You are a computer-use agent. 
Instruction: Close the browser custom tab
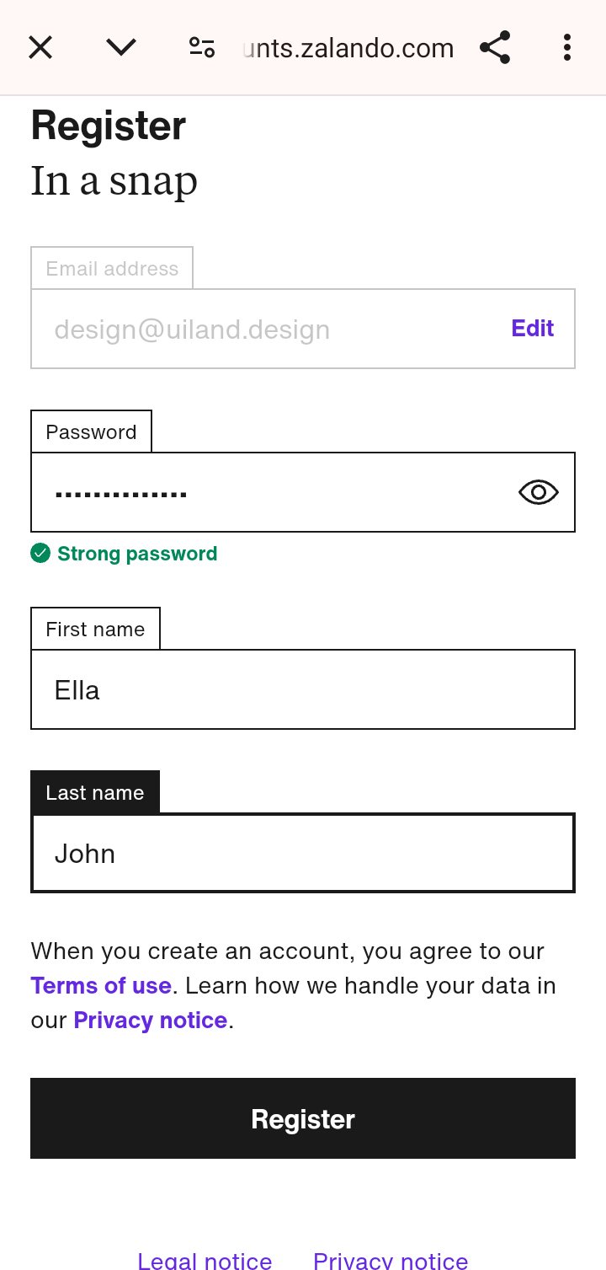pyautogui.click(x=40, y=47)
